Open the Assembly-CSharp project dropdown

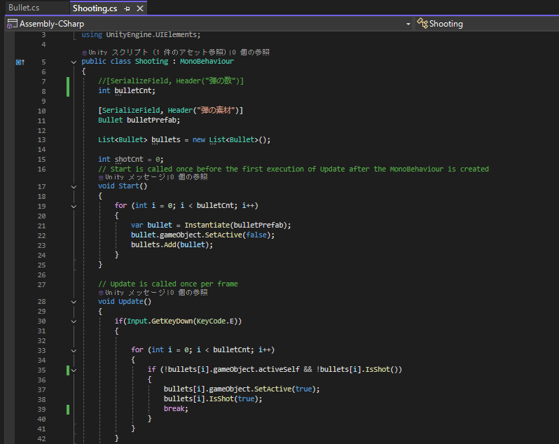pyautogui.click(x=408, y=24)
